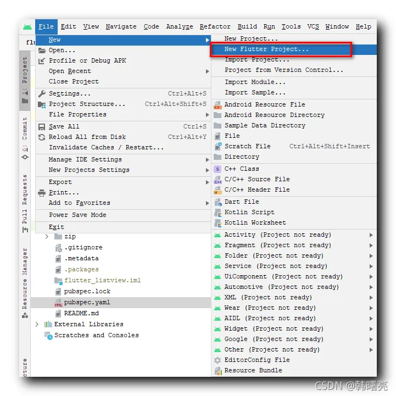Expand the File Properties submenu arrow
Image resolution: width=396 pixels, height=396 pixels.
point(207,115)
